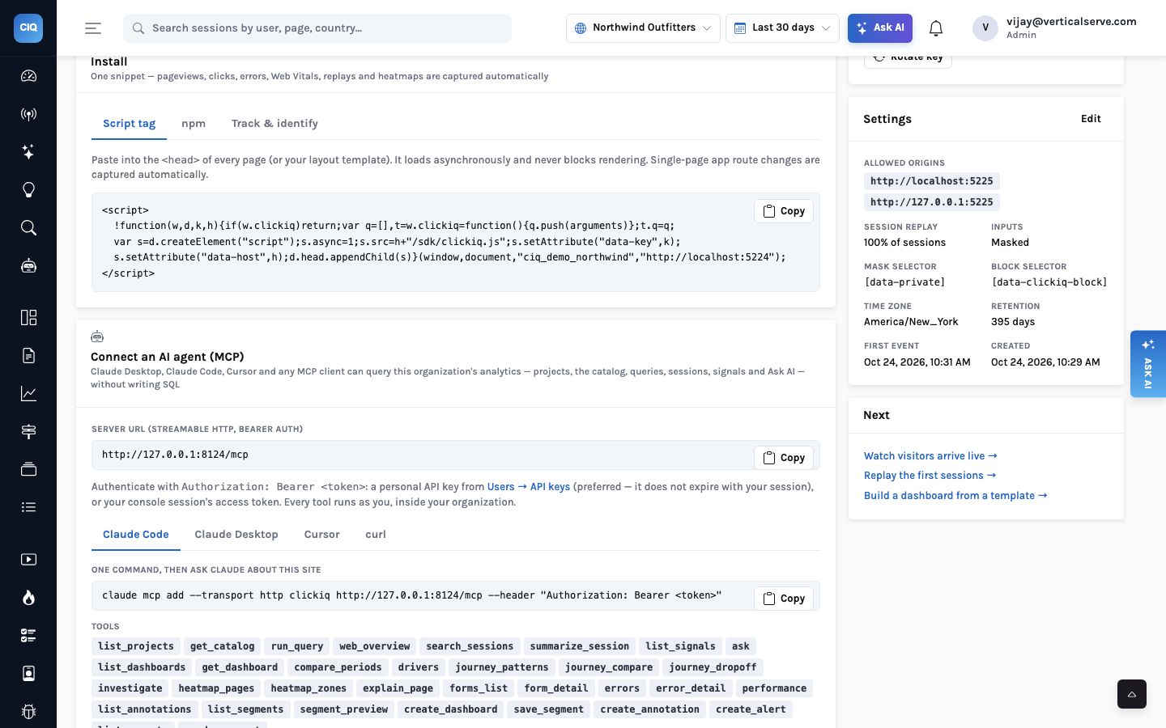
Task: Open the Track & identify tab
Action: click(x=274, y=124)
